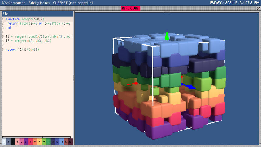This screenshot has height=147, width=261.
Task: Open My Computer from top bar
Action: click(x=13, y=3)
